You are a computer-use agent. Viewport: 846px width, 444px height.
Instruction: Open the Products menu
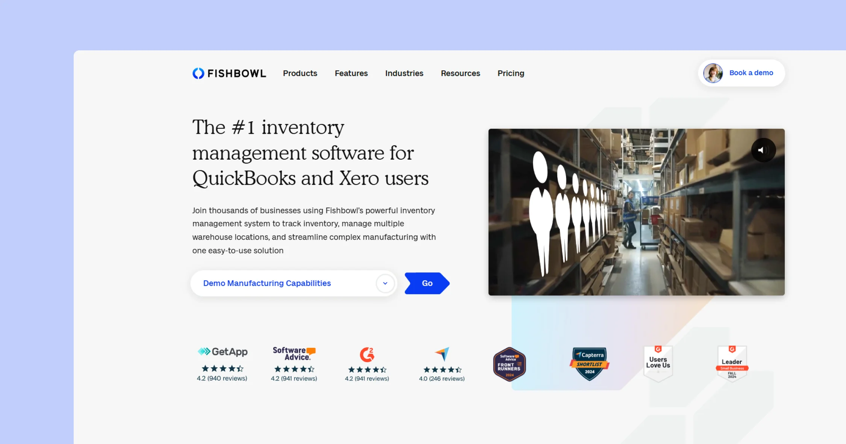click(x=300, y=73)
